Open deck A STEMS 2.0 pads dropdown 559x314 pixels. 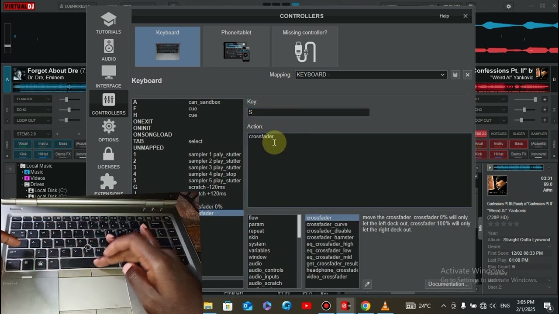coord(33,134)
